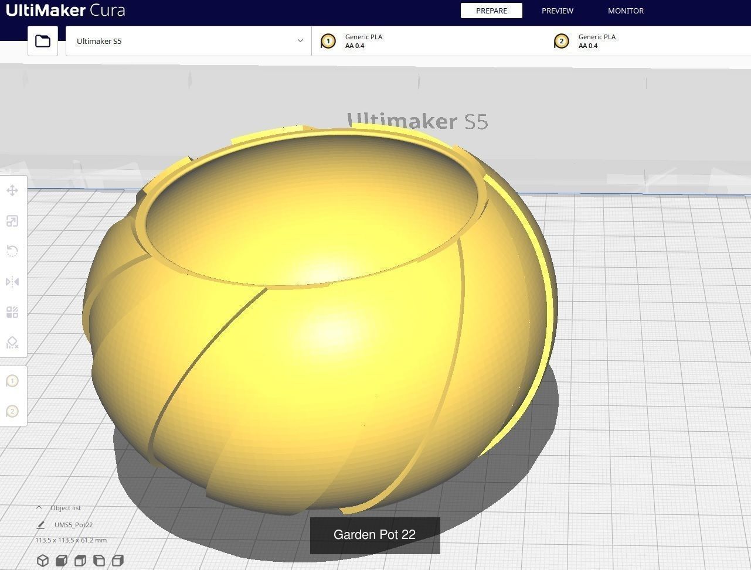Viewport: 751px width, 570px height.
Task: Select the Scale tool
Action: pos(12,221)
